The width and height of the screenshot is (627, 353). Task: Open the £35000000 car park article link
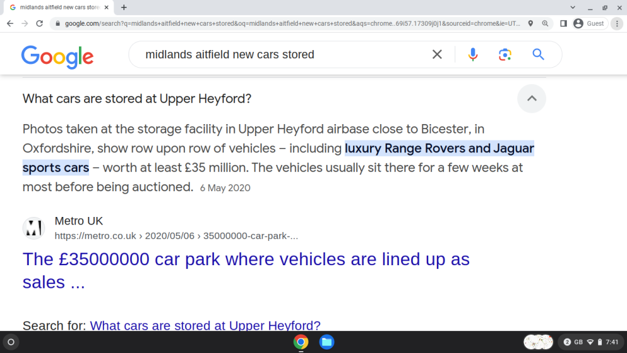pos(246,271)
